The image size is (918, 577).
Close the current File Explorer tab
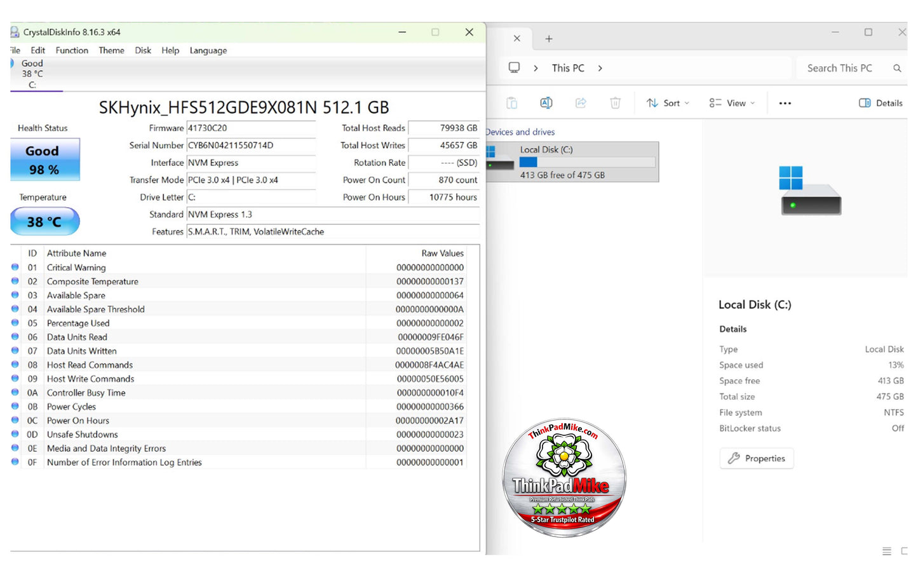click(517, 38)
